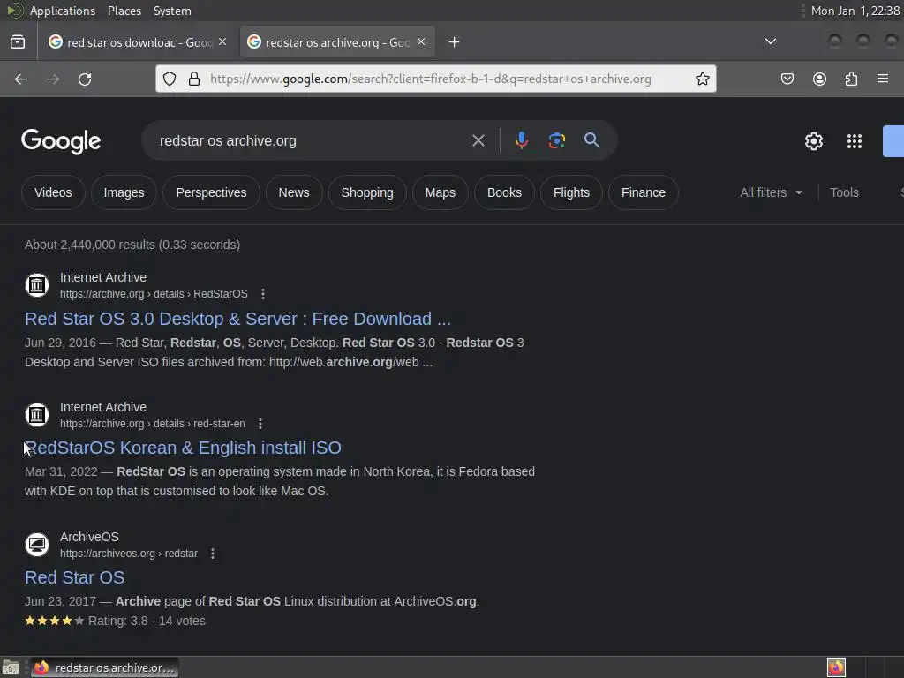Close the 'red star os download' tab
904x678 pixels.
pos(222,42)
